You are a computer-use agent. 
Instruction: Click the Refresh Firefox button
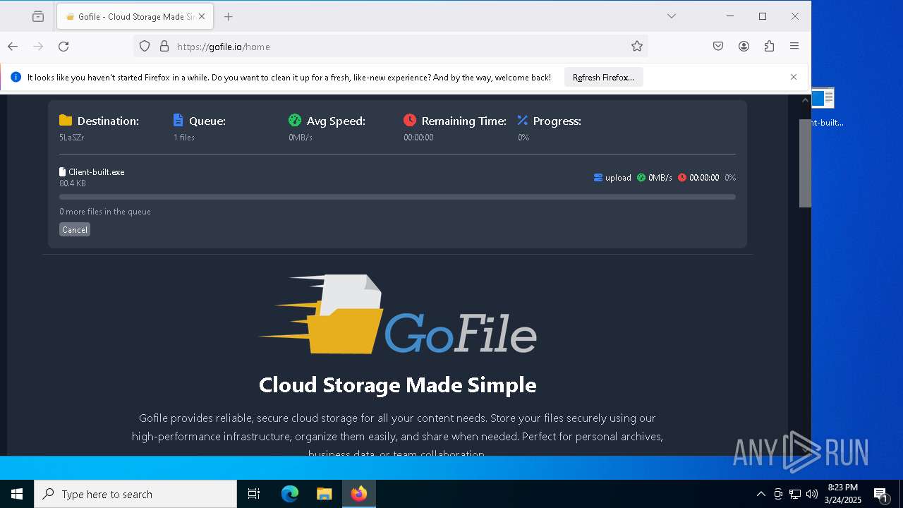point(603,78)
